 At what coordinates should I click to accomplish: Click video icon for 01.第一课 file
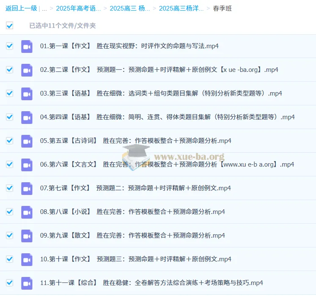(x=27, y=46)
